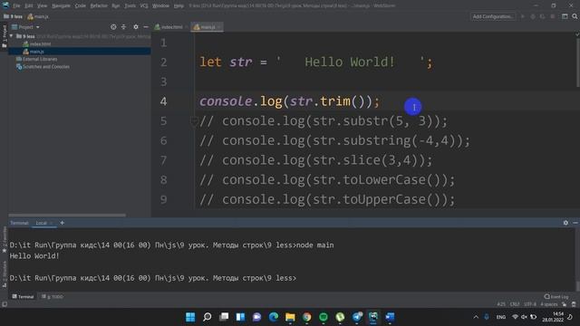
Task: Open the VCS menu
Action: pyautogui.click(x=144, y=5)
